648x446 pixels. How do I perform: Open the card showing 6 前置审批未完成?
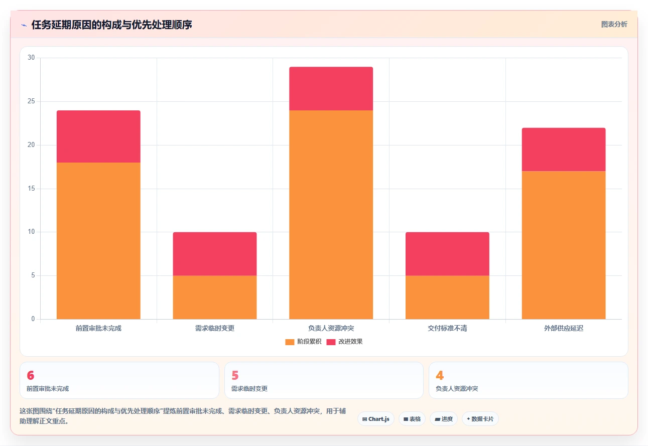(x=119, y=380)
